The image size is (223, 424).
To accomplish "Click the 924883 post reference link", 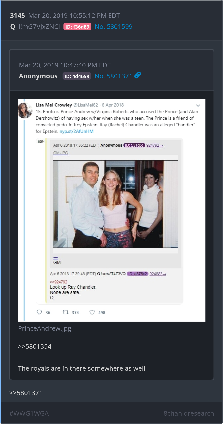I will point(158,274).
